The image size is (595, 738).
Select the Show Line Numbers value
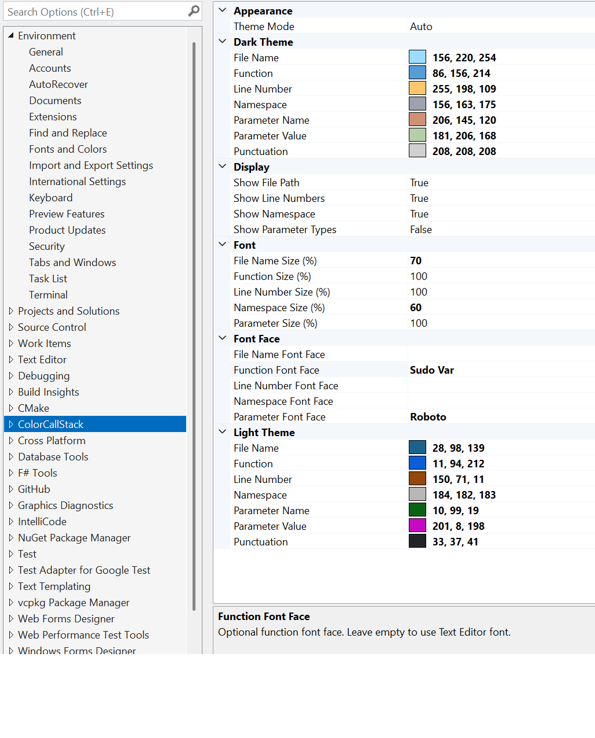(419, 198)
